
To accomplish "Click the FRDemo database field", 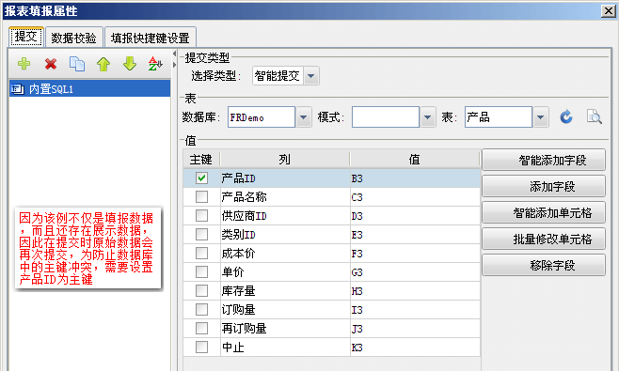I will point(262,117).
